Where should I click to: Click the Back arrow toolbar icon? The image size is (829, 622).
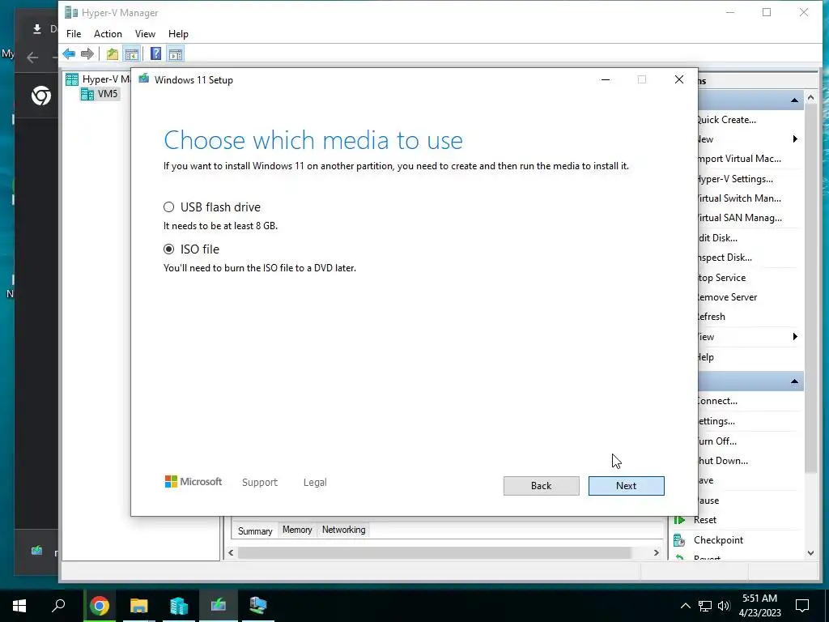tap(69, 54)
